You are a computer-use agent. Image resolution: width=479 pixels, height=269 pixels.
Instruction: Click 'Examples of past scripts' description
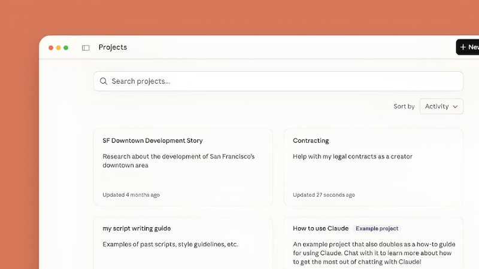click(x=170, y=244)
